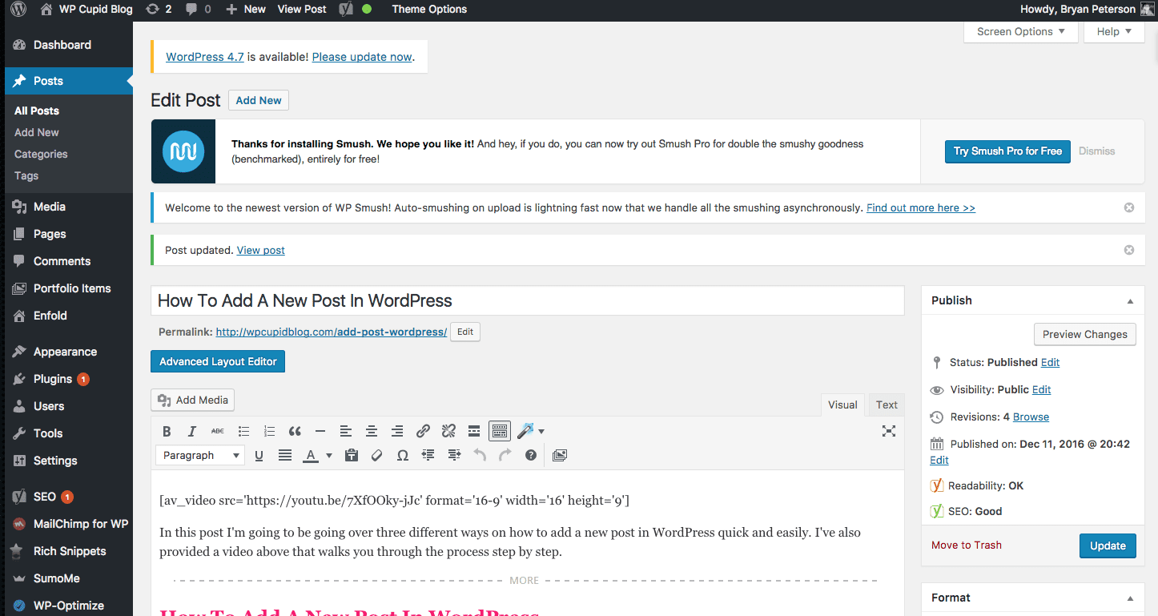Select the strikethrough tool
The image size is (1158, 616).
click(217, 431)
